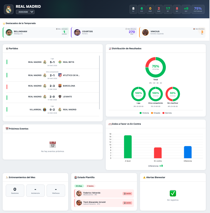Screen dimensions: 210x213
Task: Click the green A favor bar
Action: tap(128, 147)
